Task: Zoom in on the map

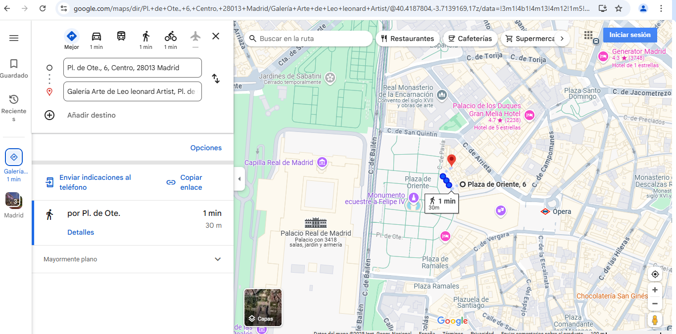Action: pos(655,290)
